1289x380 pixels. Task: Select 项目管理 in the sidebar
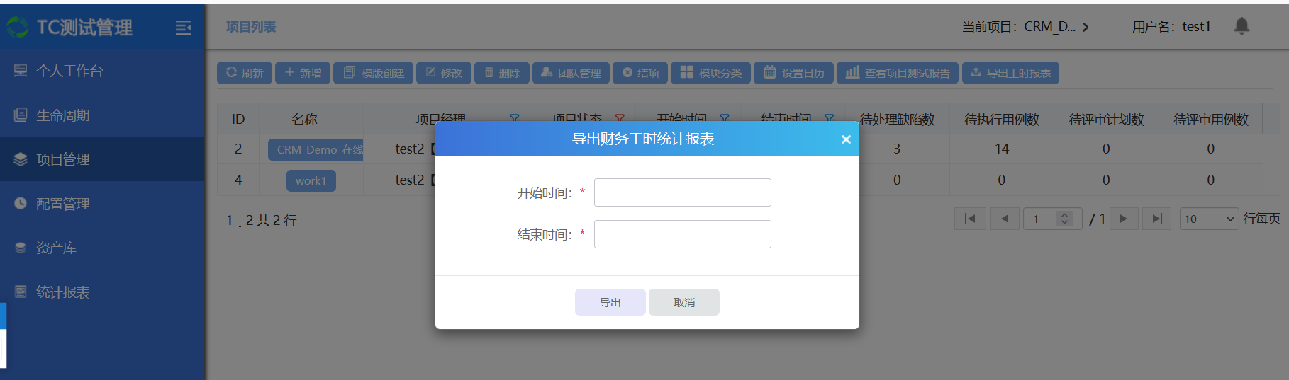[x=103, y=159]
